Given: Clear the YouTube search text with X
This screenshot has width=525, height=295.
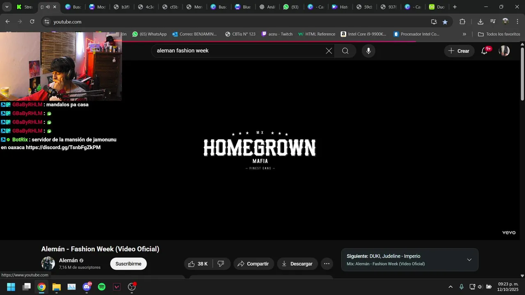Looking at the screenshot, I should pyautogui.click(x=329, y=51).
